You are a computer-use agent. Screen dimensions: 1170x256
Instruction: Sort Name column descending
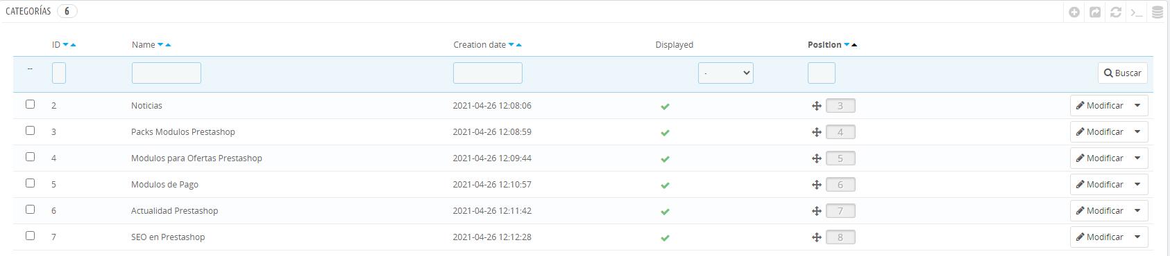(x=160, y=45)
